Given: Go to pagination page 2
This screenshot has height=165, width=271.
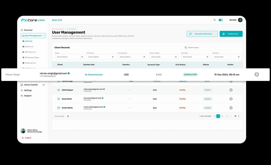Looking at the screenshot, I should click(222, 116).
